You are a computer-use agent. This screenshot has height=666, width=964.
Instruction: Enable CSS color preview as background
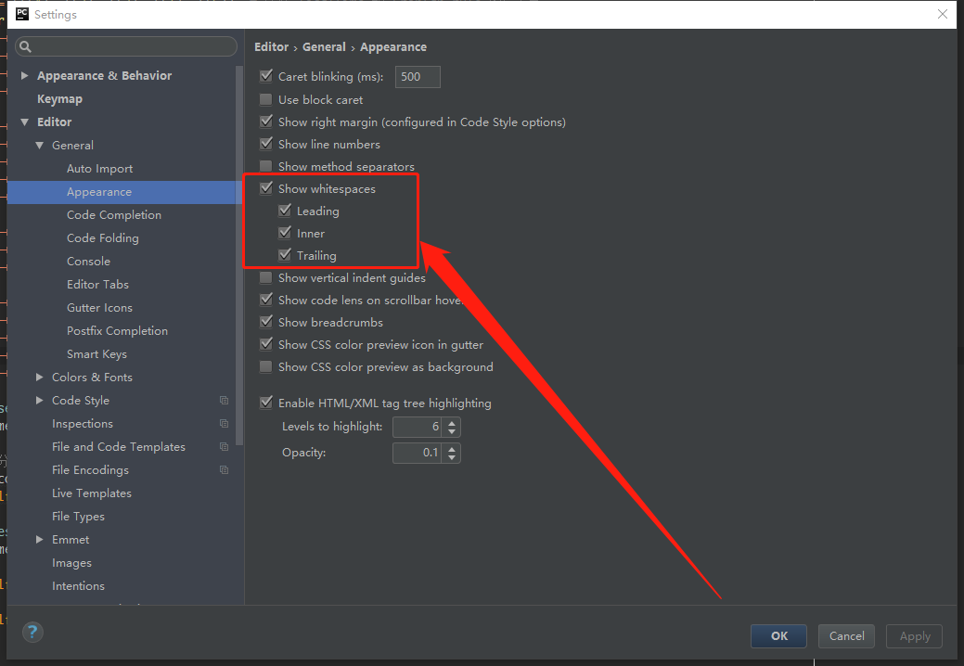266,366
